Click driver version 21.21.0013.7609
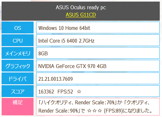The height and width of the screenshot is (117, 162). [x=56, y=79]
